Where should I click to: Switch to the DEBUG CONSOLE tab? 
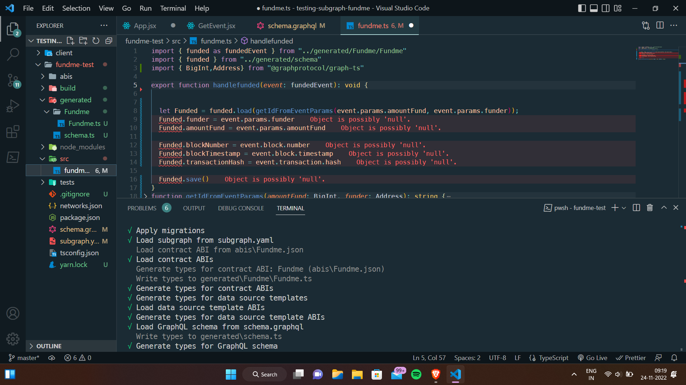point(241,208)
